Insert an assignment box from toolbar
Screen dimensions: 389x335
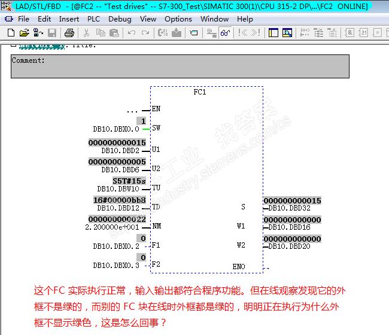point(377,33)
